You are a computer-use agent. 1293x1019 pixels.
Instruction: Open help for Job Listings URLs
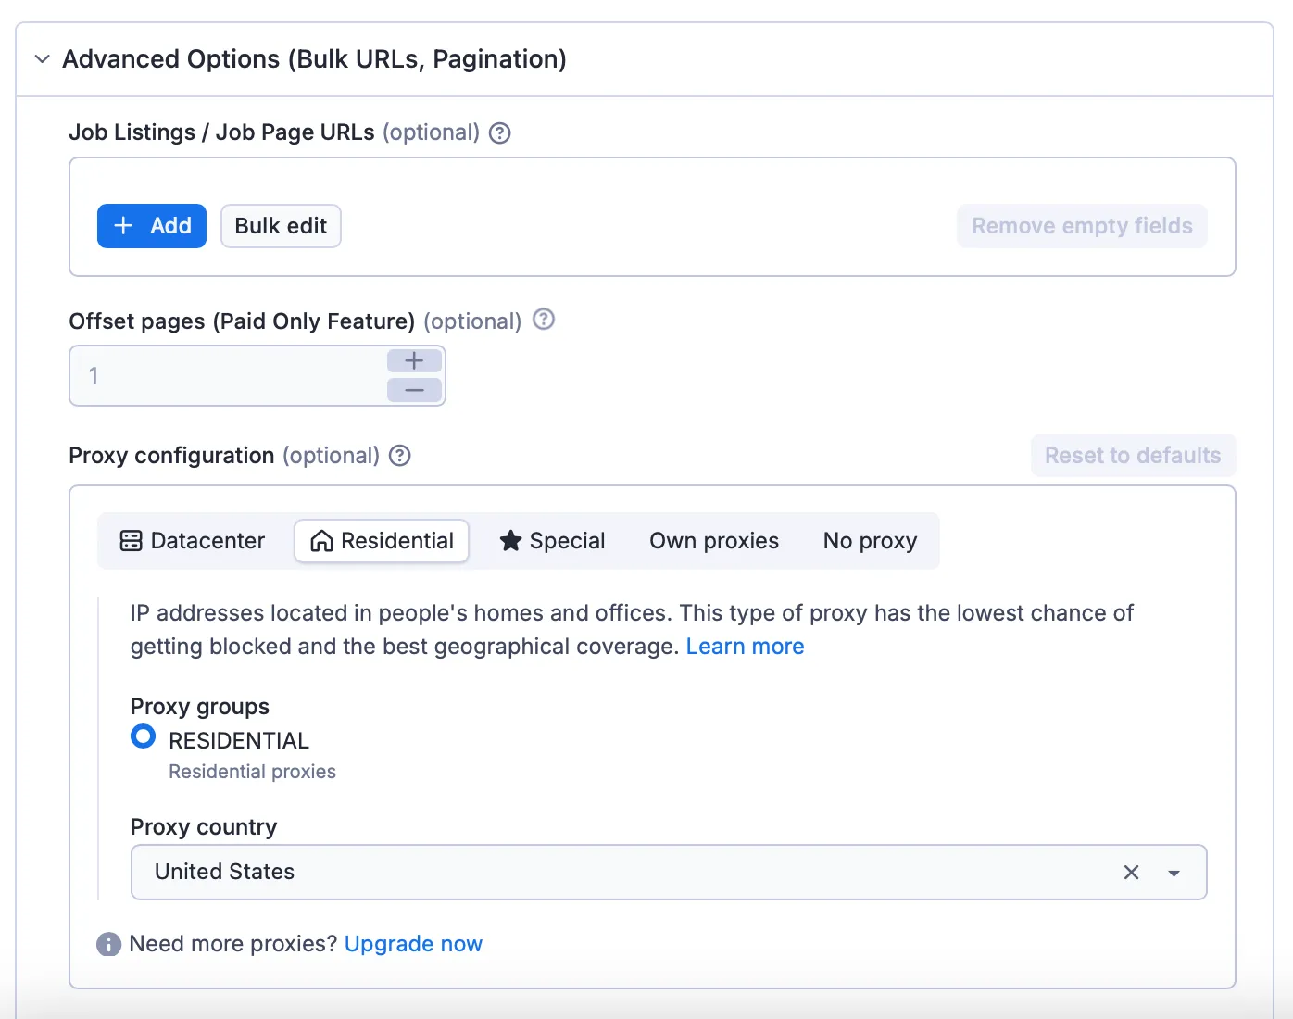pyautogui.click(x=500, y=132)
